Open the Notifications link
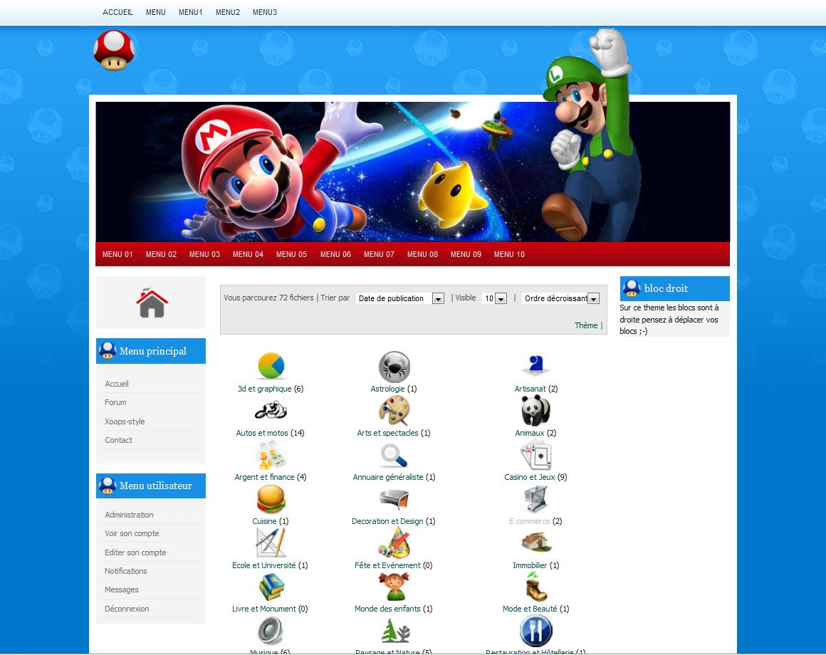Viewport: 826px width, 655px height. pyautogui.click(x=126, y=571)
